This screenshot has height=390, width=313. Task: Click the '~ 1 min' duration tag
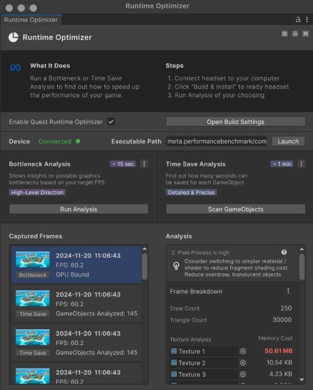tap(282, 164)
